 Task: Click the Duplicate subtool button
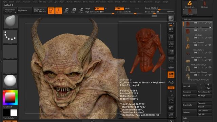[190, 105]
